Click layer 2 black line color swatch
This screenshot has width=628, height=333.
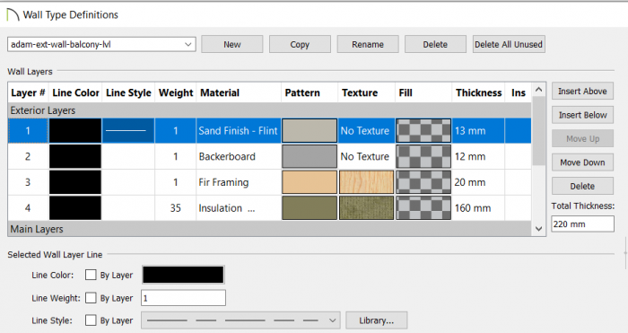pyautogui.click(x=75, y=156)
